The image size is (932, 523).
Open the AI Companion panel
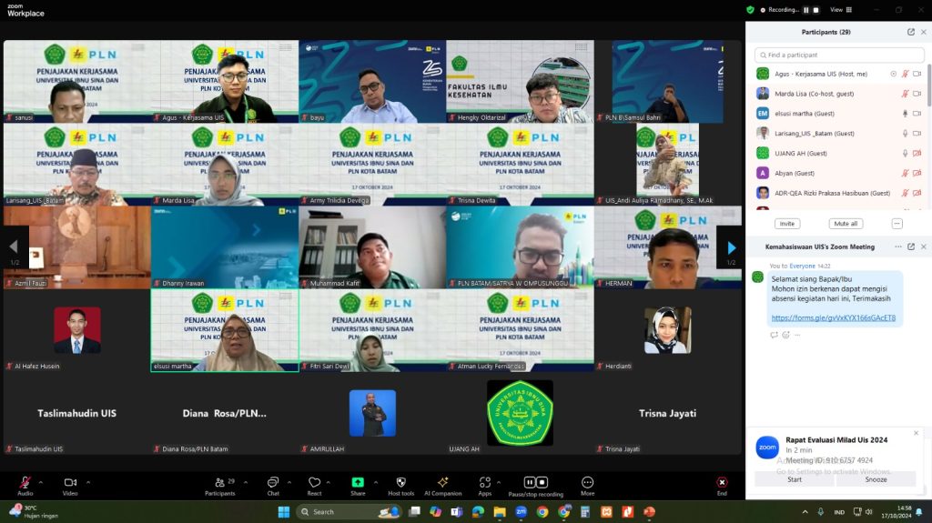click(442, 483)
